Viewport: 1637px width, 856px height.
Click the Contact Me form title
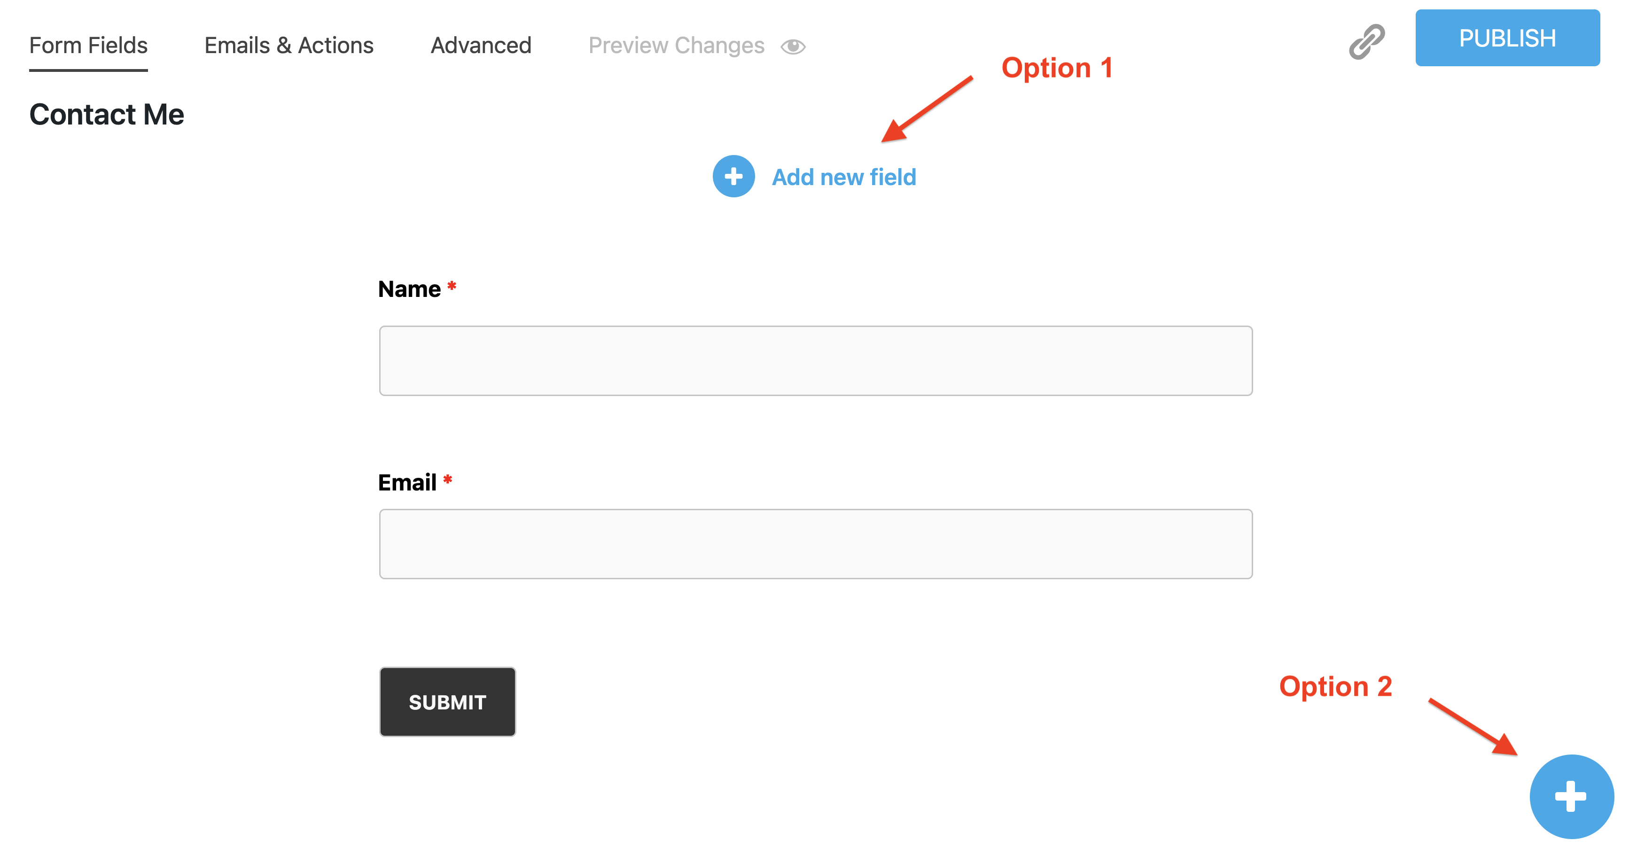tap(106, 114)
